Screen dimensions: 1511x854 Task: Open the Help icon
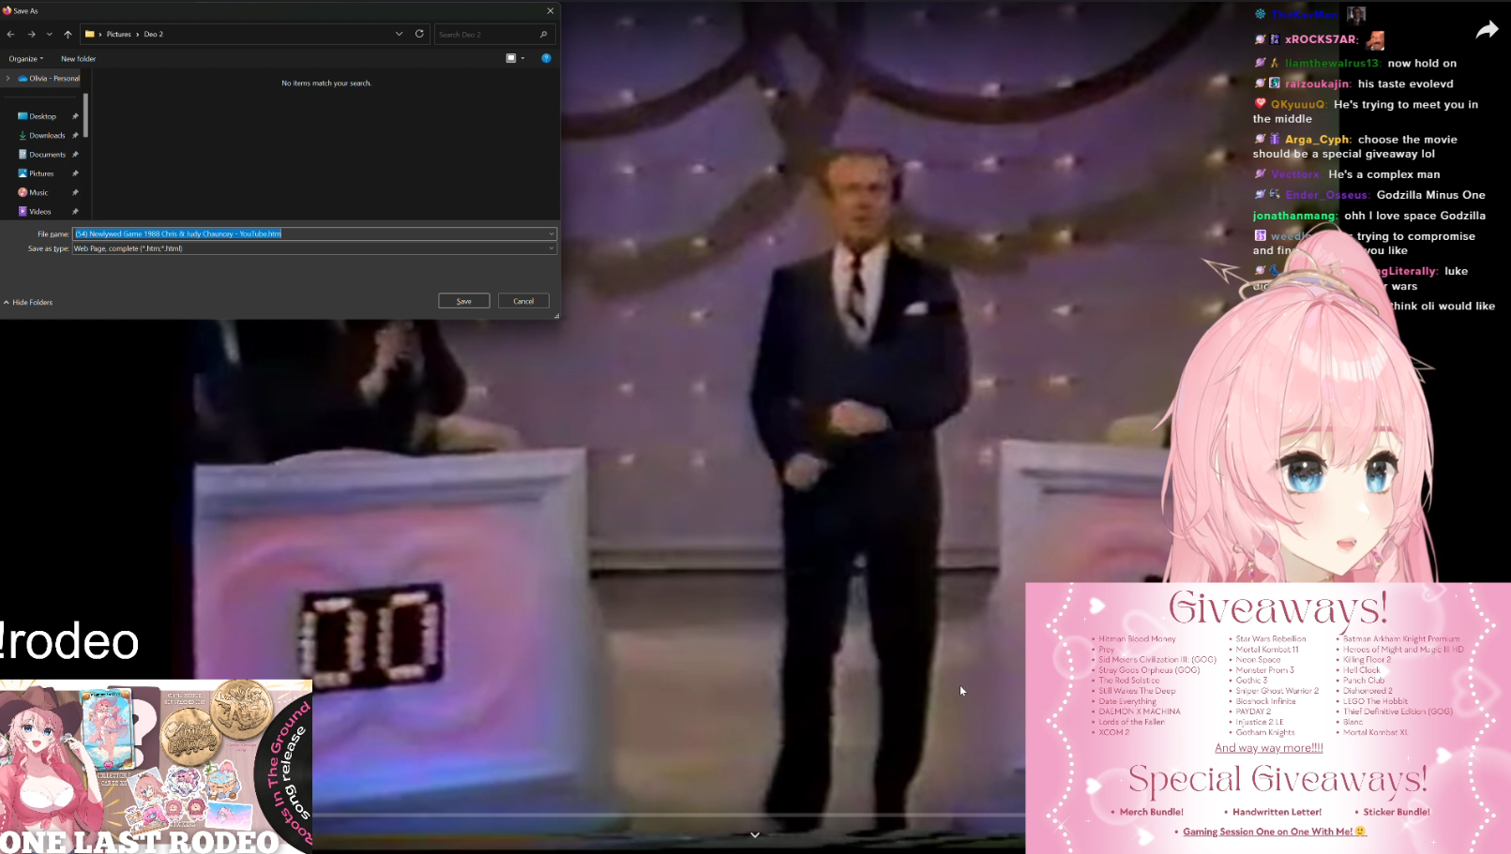coord(546,58)
